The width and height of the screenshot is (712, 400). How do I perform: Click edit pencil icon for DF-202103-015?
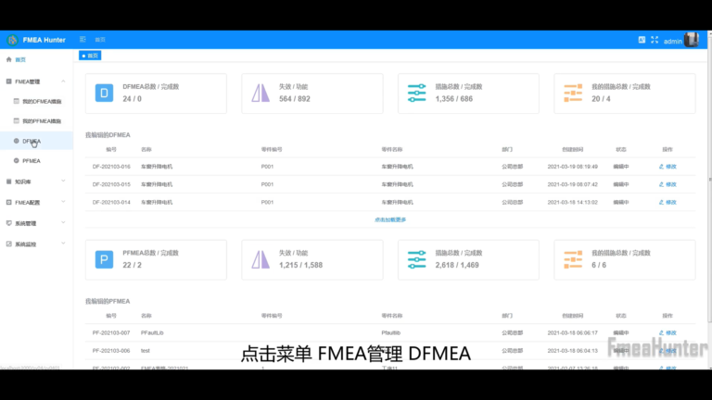pos(661,184)
